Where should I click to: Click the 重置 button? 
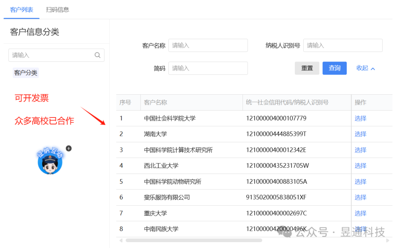click(307, 68)
